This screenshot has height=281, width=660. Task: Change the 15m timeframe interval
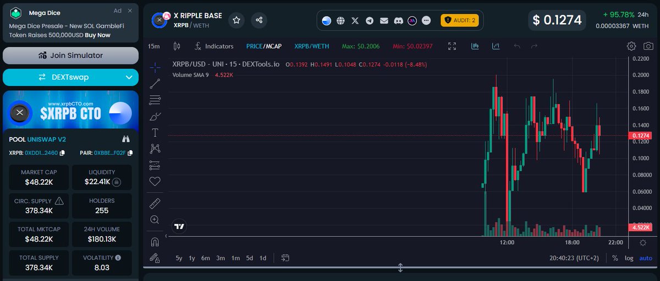154,46
